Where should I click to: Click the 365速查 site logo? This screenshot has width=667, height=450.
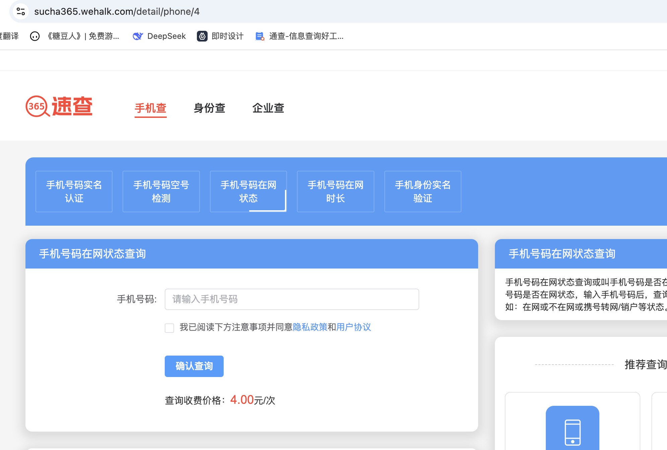click(59, 106)
